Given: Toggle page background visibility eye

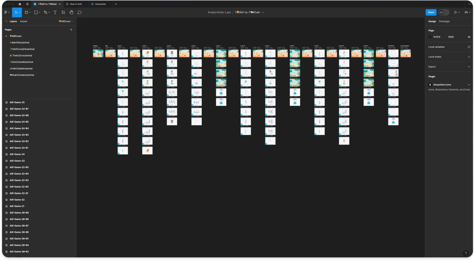Looking at the screenshot, I should coord(469,37).
